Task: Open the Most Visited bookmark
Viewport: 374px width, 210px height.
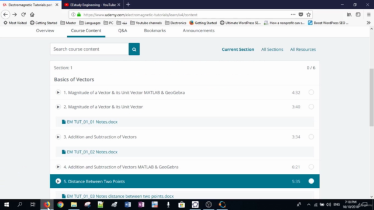Action: point(15,23)
